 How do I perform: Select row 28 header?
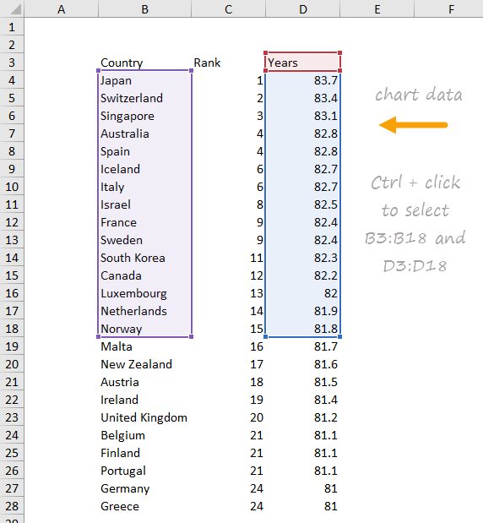[12, 506]
